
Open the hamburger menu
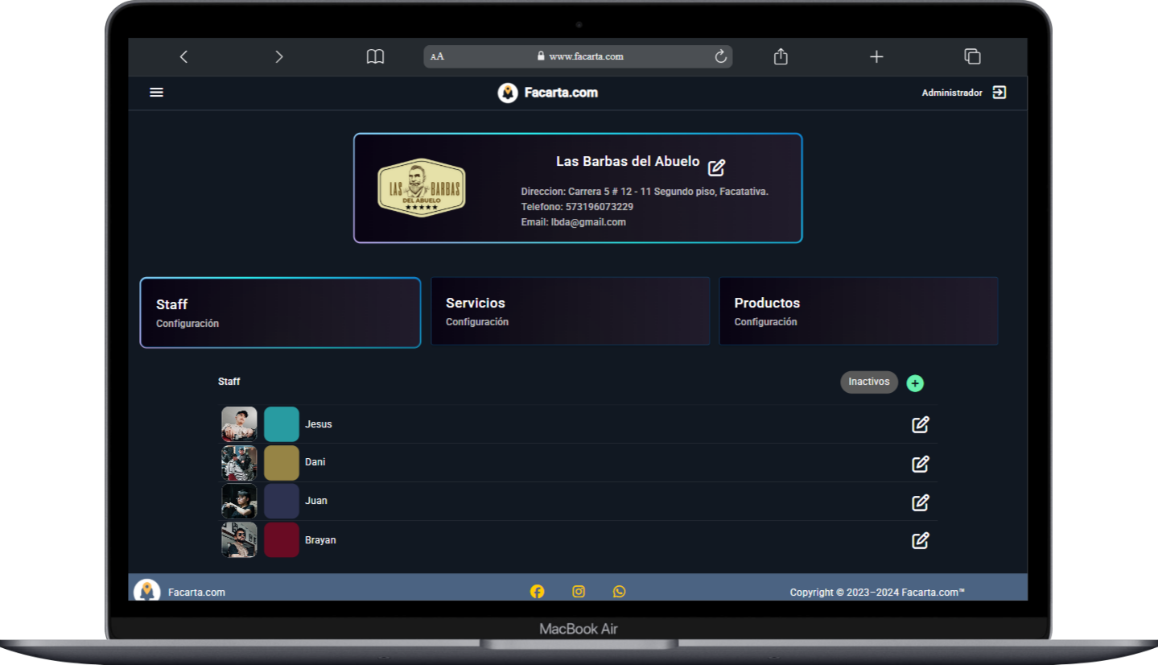click(157, 93)
